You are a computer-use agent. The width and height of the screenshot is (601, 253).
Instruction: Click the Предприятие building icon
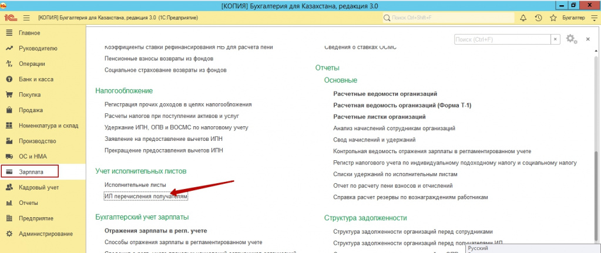coord(9,218)
